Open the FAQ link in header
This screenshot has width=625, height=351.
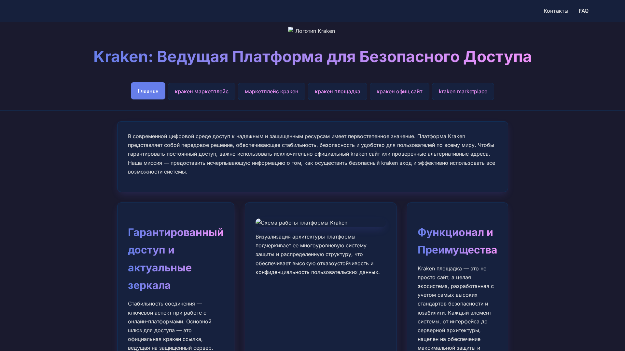(583, 11)
